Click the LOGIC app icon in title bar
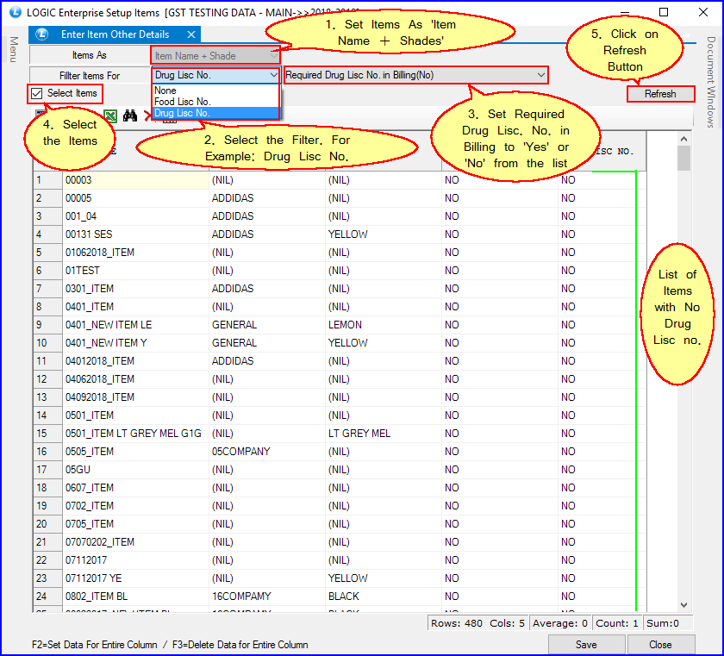The image size is (724, 656). point(15,12)
